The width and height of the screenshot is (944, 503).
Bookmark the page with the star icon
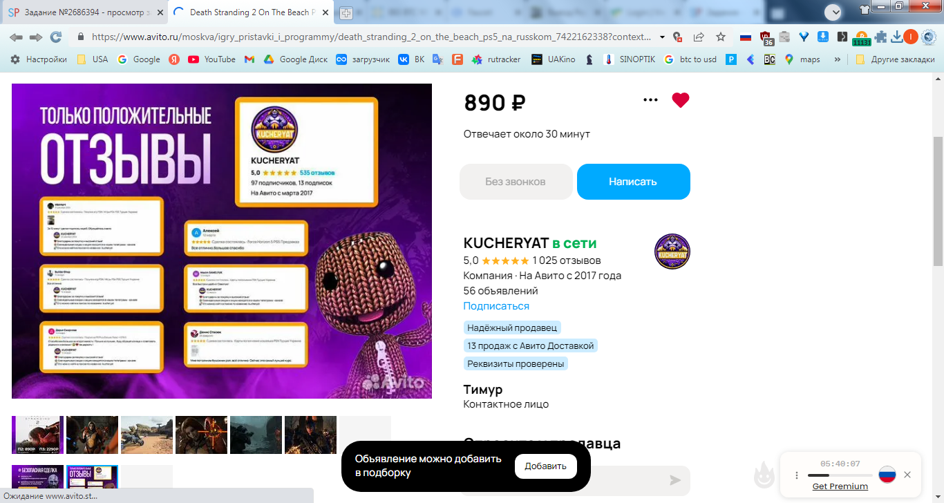click(x=721, y=37)
